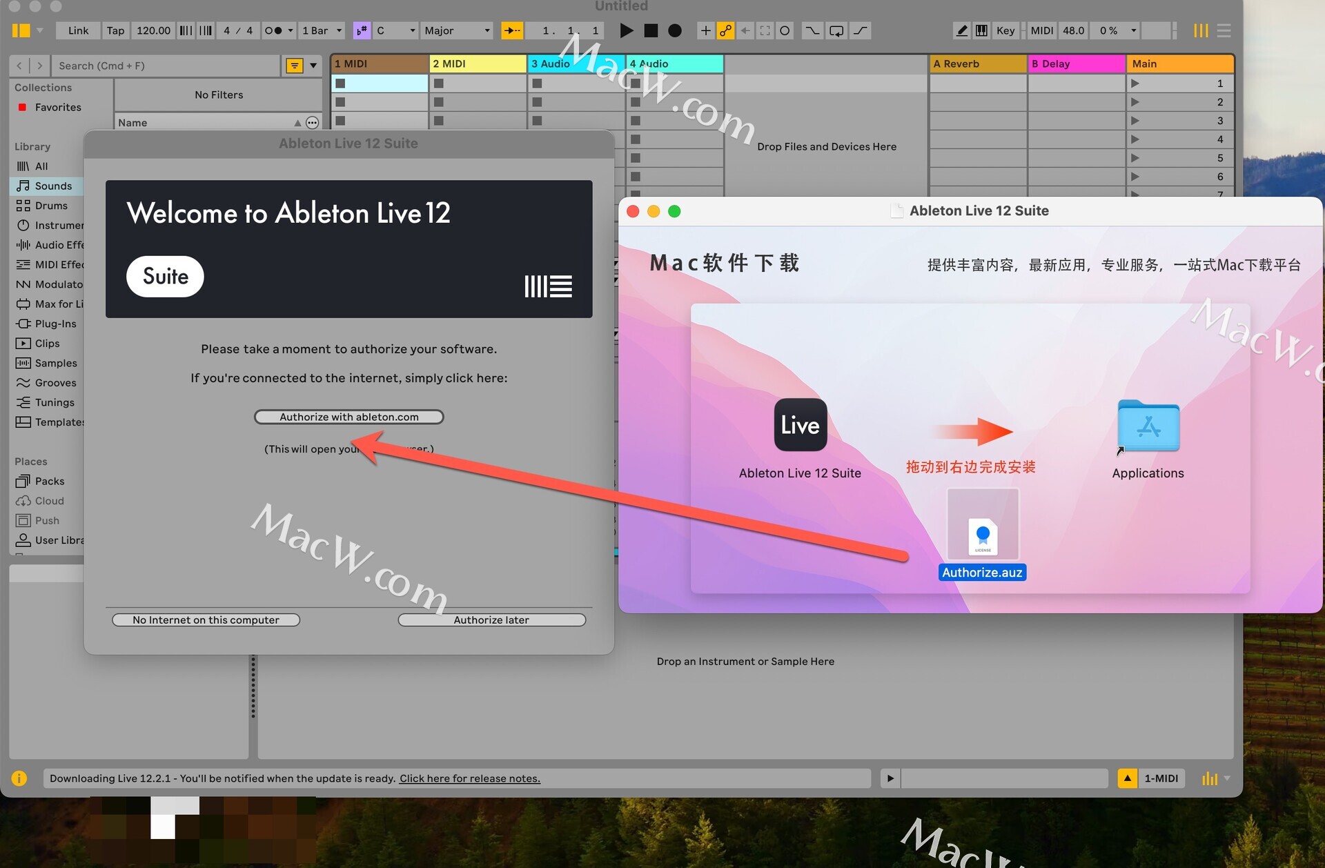Click the MIDI map mode button
1325x868 pixels.
(x=1041, y=30)
